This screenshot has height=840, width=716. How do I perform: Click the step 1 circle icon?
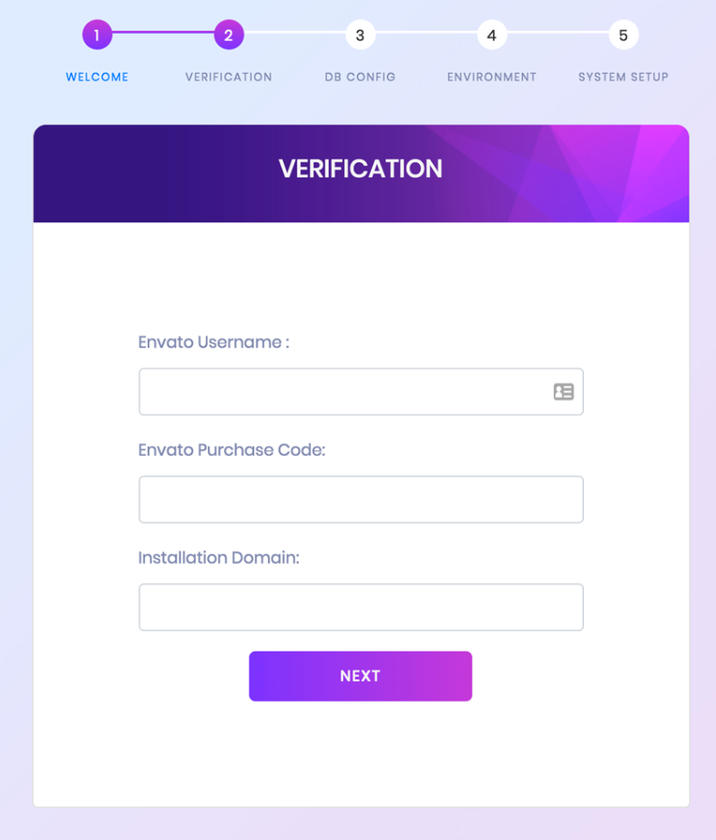coord(97,35)
